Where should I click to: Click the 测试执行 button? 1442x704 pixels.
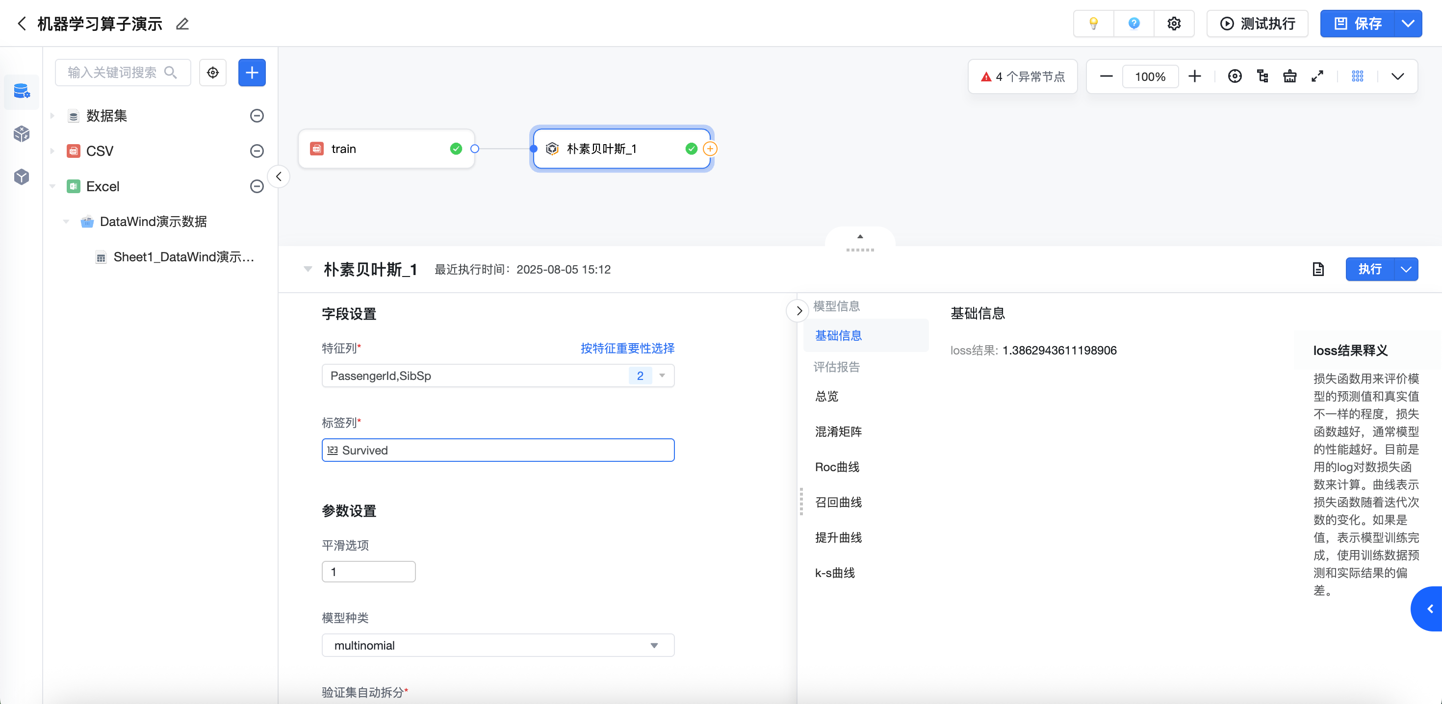[x=1257, y=24]
